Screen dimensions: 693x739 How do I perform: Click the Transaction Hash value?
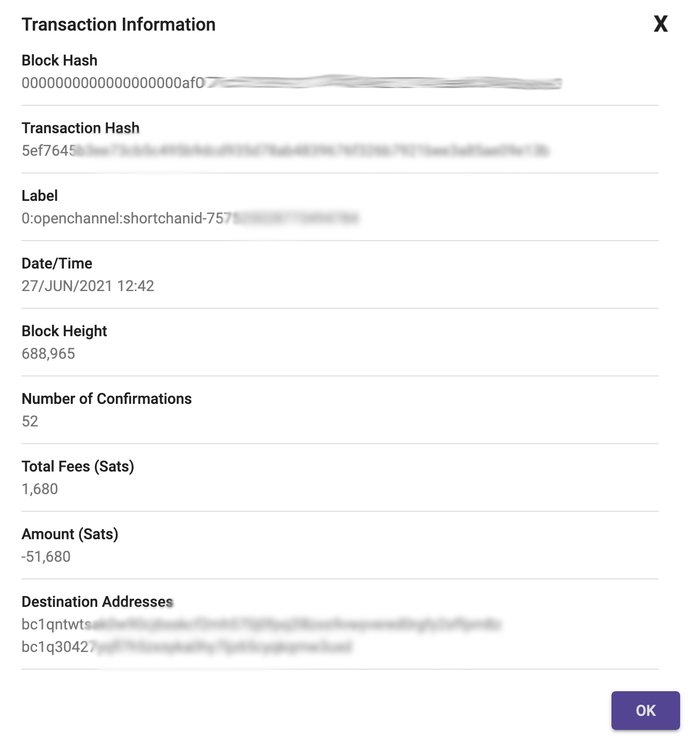(x=286, y=150)
